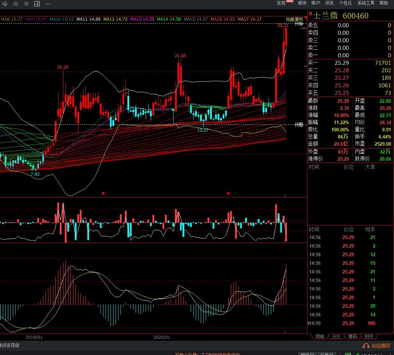
Task: Click the red diamond marker below 2019 candles
Action: (103, 193)
